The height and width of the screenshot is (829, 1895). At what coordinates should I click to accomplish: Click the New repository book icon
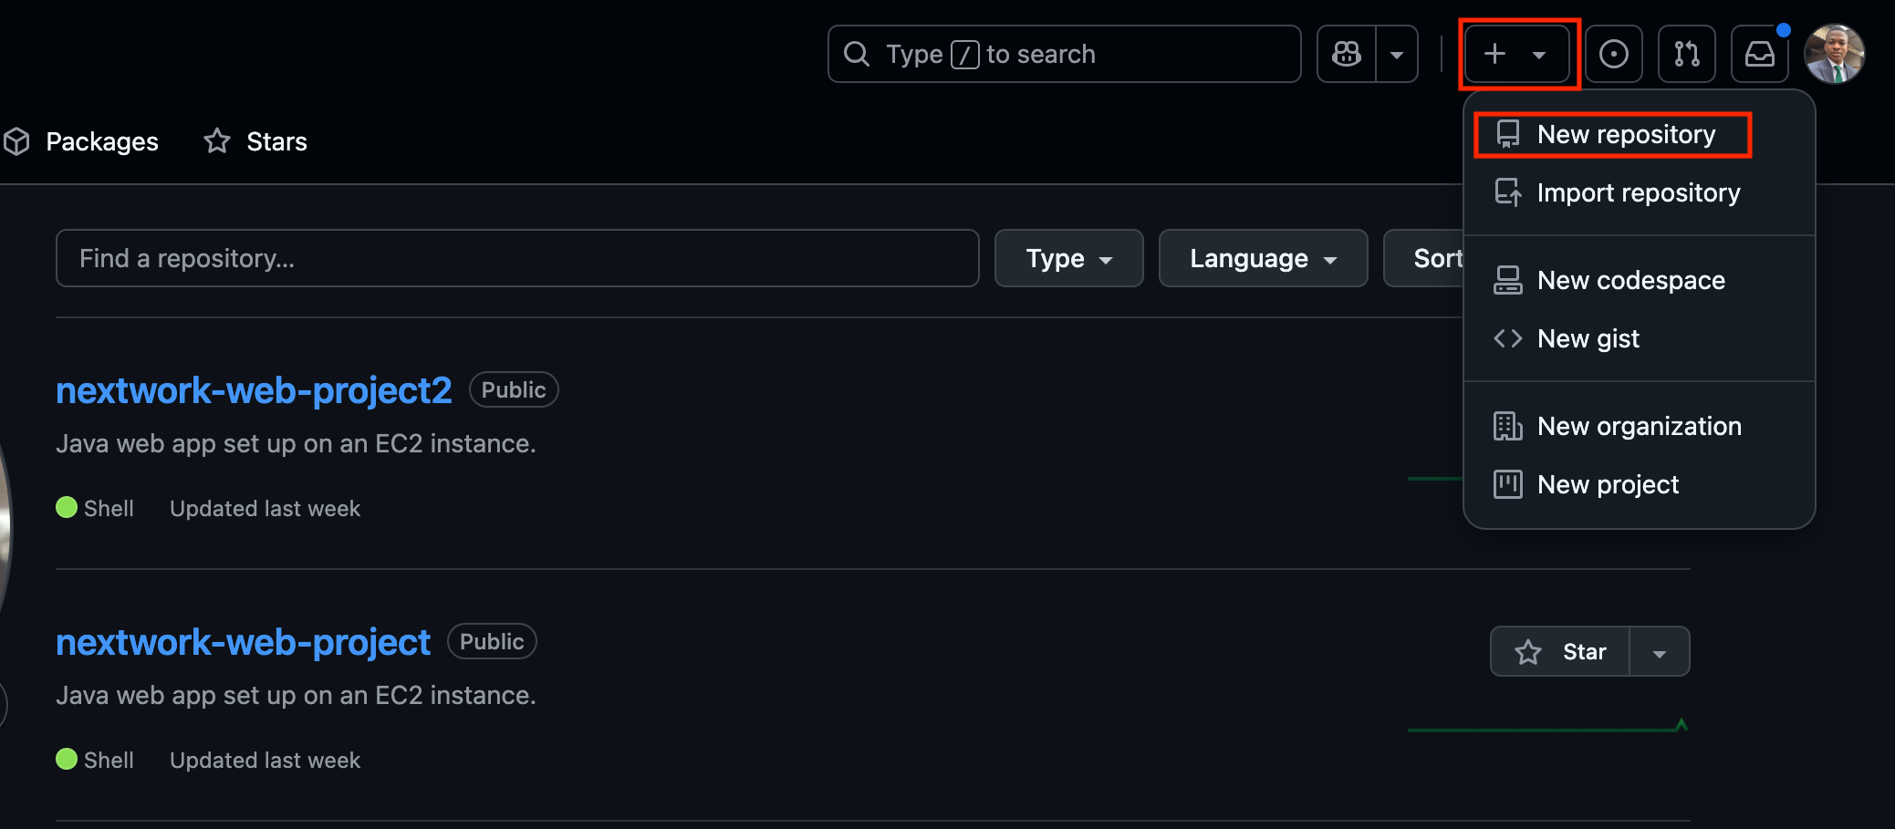1507,134
